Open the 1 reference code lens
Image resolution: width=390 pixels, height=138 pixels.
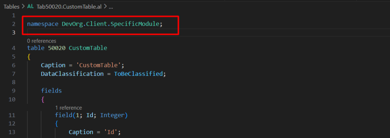pos(69,108)
